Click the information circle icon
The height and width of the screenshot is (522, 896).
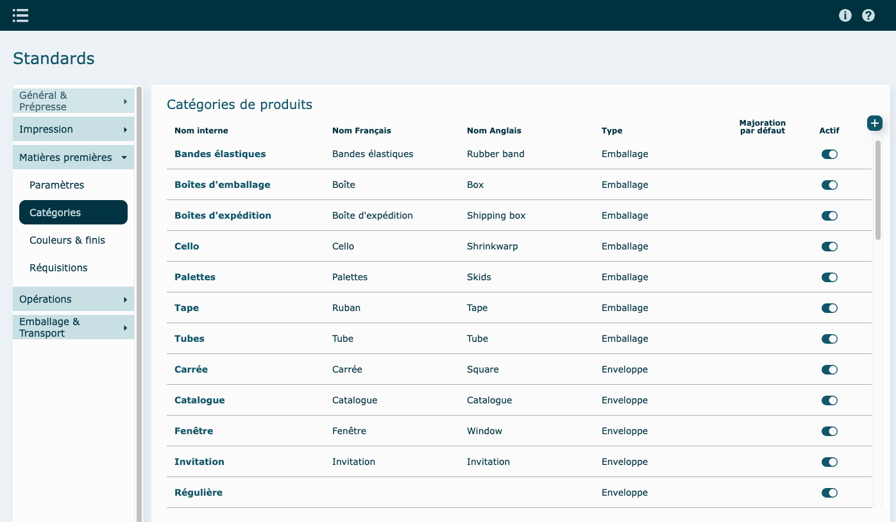845,15
